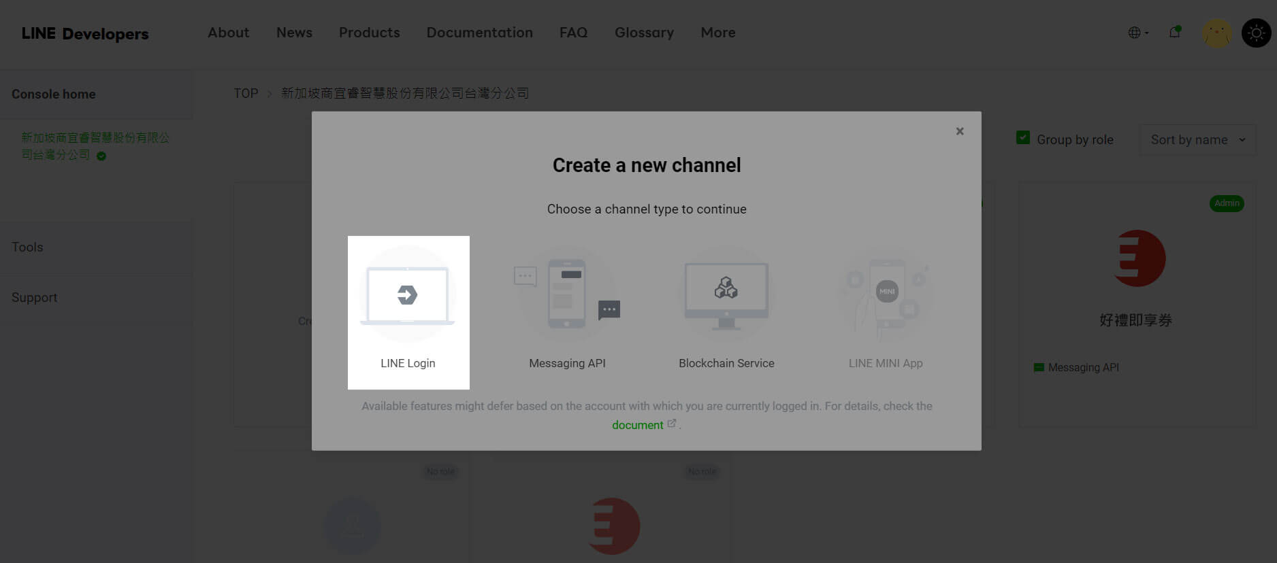Open the red E logo channel in bottom row

(x=614, y=526)
